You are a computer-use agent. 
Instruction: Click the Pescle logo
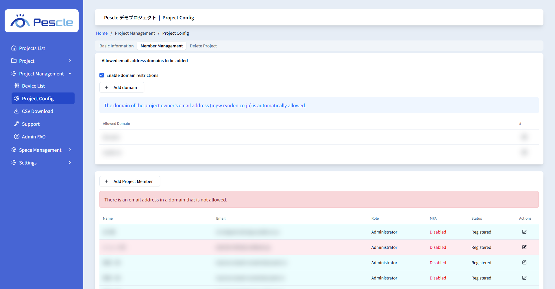tap(42, 21)
